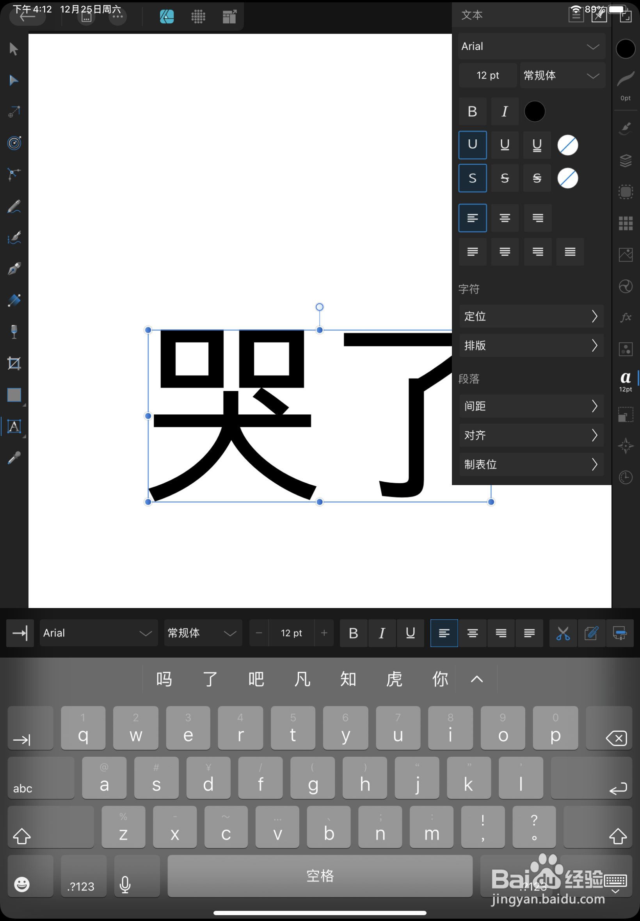Image resolution: width=640 pixels, height=921 pixels.
Task: Expand the 制表位 tab stops section
Action: (532, 464)
